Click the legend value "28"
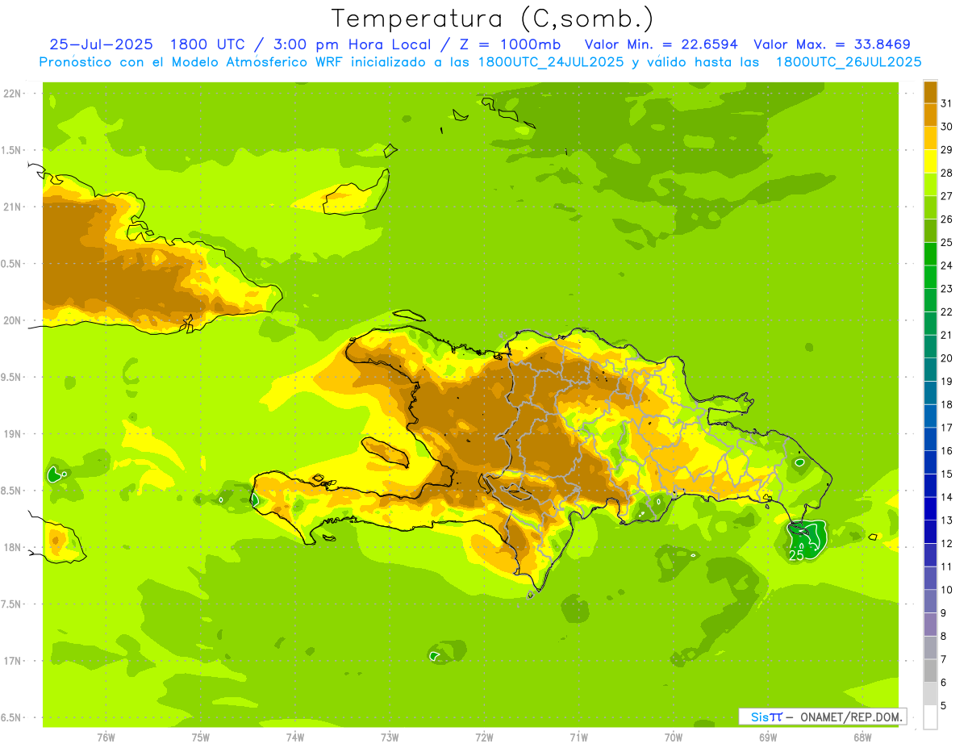 [x=946, y=173]
